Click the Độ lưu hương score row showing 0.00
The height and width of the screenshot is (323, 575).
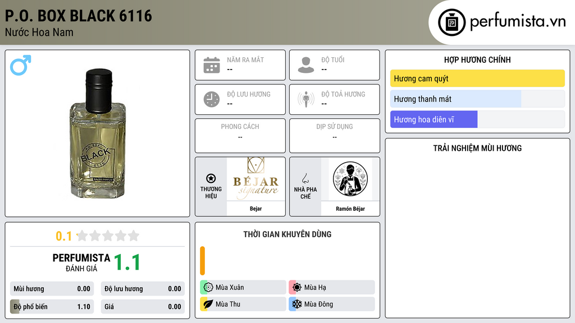pos(143,289)
